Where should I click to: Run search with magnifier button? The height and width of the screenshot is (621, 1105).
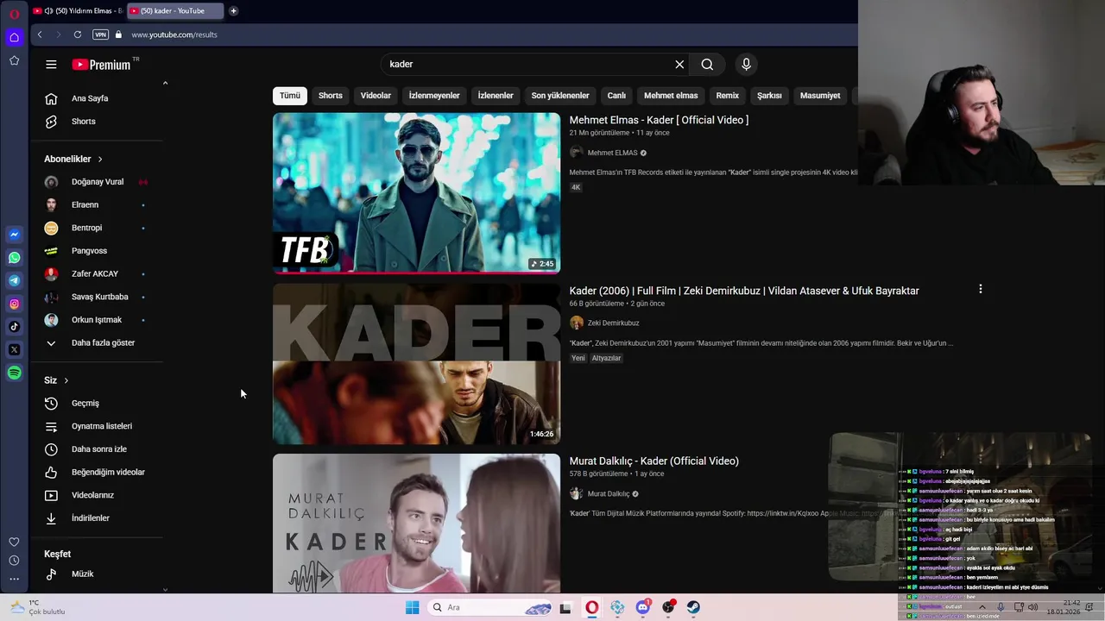707,64
